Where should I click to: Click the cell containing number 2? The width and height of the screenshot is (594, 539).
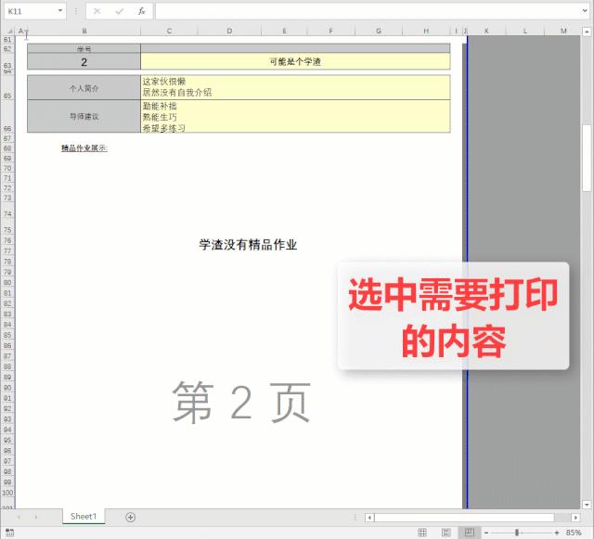pyautogui.click(x=84, y=62)
